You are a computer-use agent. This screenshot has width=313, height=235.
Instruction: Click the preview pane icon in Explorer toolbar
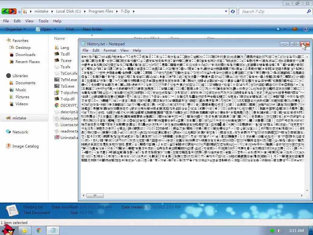pyautogui.click(x=295, y=29)
